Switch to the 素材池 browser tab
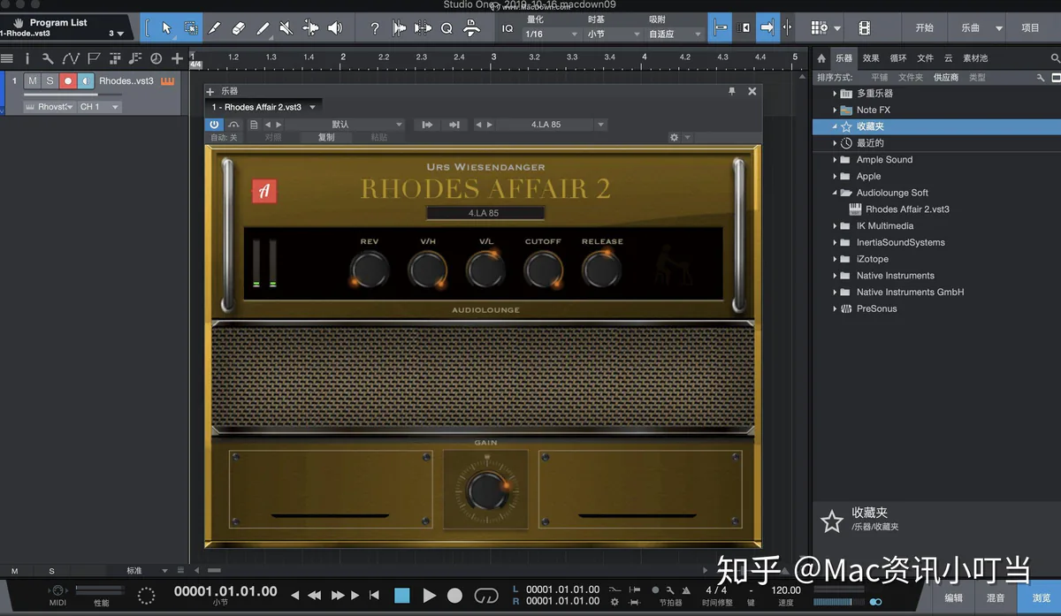This screenshot has height=616, width=1061. pyautogui.click(x=975, y=58)
